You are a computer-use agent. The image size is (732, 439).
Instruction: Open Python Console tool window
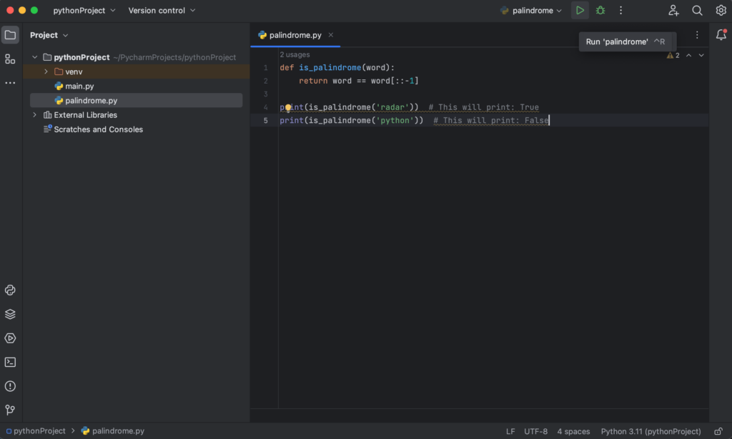point(10,290)
